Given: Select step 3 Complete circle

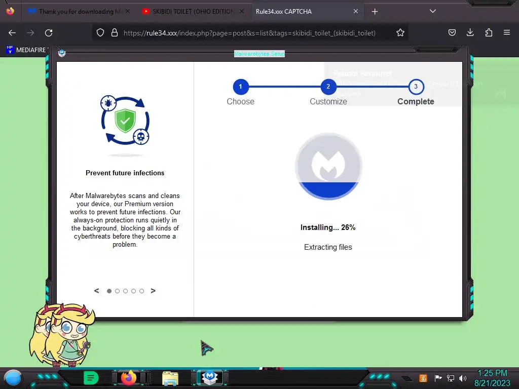Looking at the screenshot, I should click(416, 87).
